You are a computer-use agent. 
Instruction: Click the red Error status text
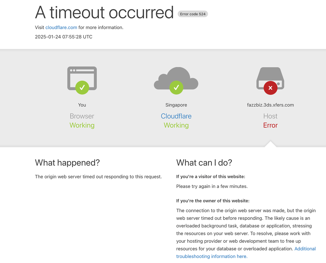click(270, 125)
